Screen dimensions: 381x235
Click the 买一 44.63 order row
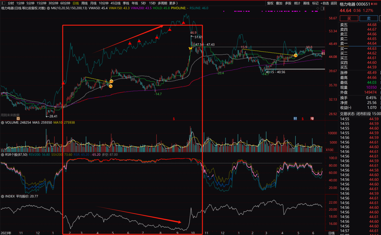point(358,49)
